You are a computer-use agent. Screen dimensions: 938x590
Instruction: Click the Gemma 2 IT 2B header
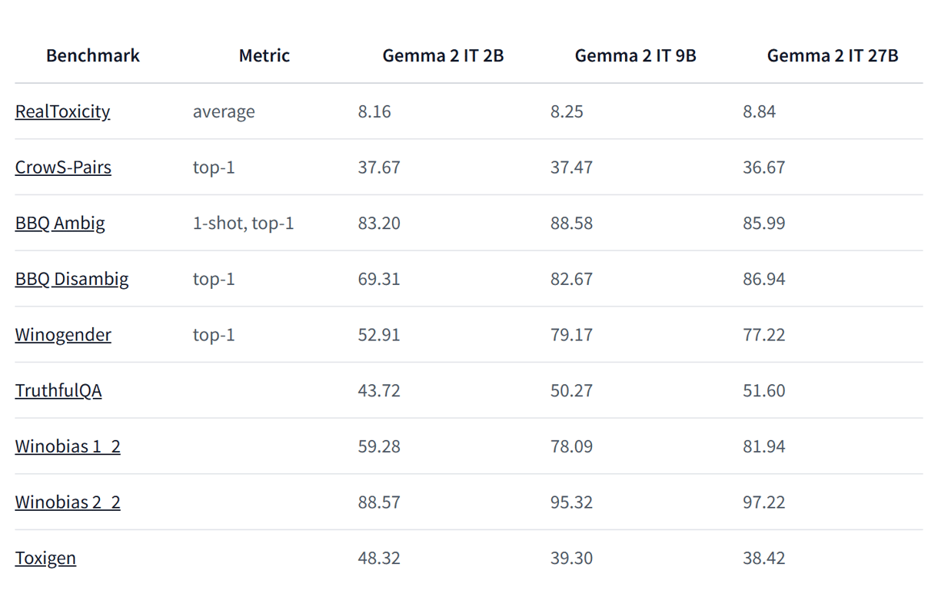pyautogui.click(x=443, y=55)
